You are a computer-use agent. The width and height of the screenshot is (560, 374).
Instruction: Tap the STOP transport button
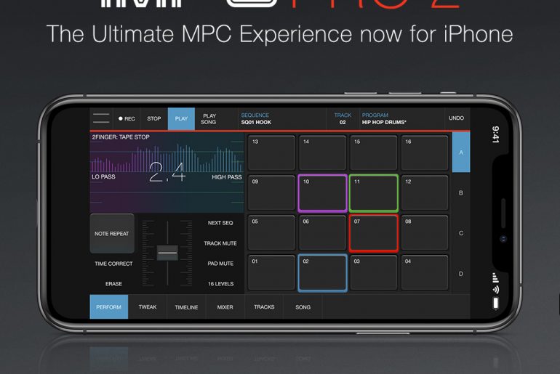coord(154,118)
